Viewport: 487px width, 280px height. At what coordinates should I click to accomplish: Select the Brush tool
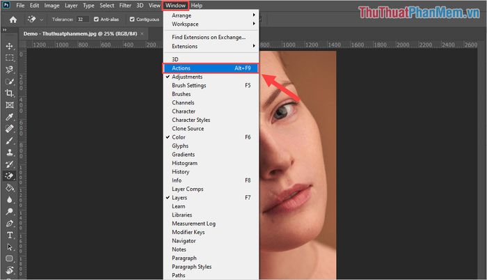[9, 141]
